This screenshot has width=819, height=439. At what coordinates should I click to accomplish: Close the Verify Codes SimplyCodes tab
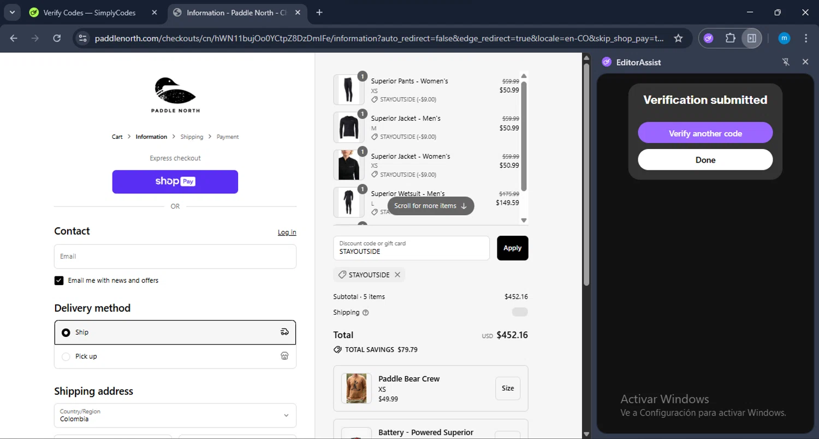click(x=155, y=13)
